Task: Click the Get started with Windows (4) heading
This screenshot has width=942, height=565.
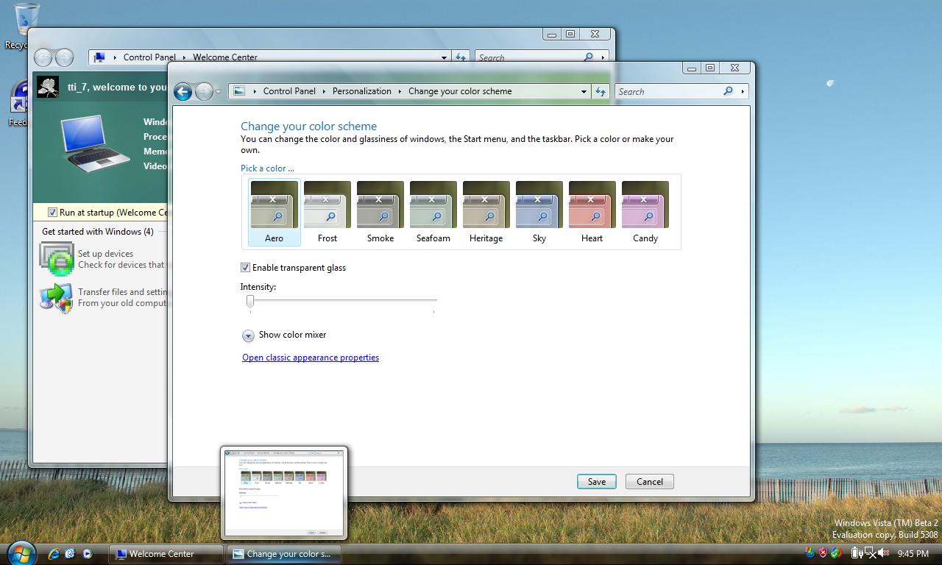Action: click(98, 232)
